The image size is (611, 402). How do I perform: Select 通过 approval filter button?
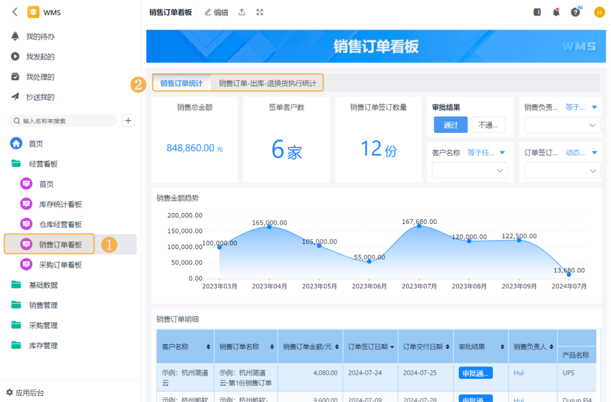point(450,124)
